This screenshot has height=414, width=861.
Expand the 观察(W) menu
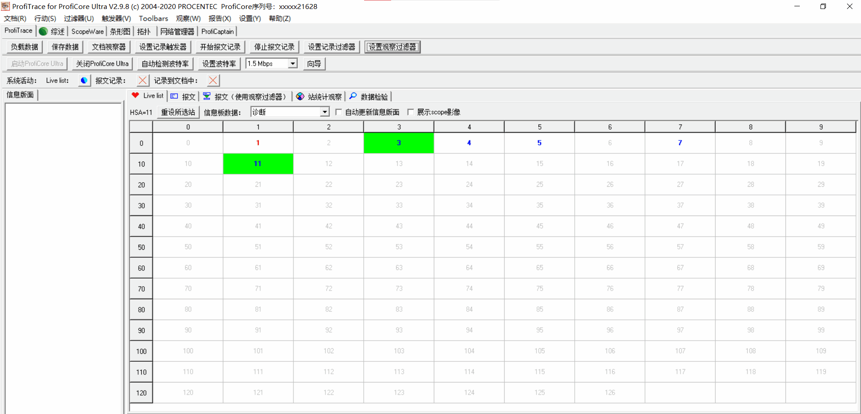tap(188, 18)
